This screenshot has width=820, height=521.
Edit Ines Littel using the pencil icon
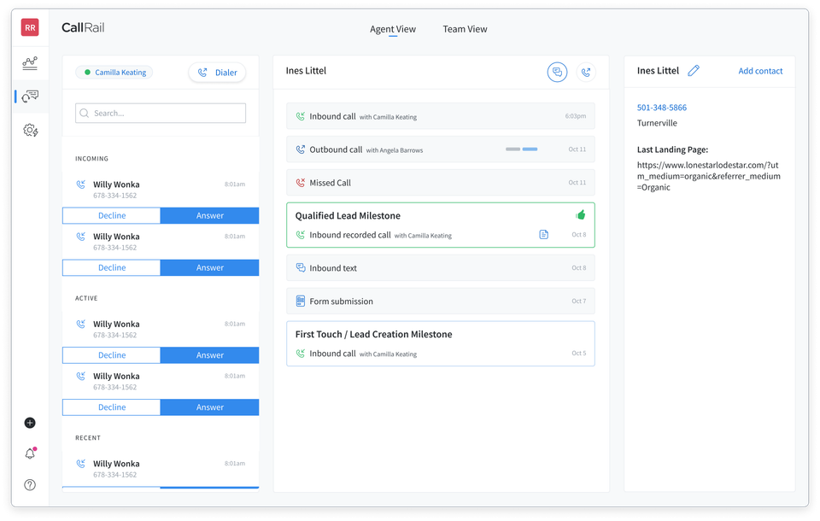coord(694,71)
